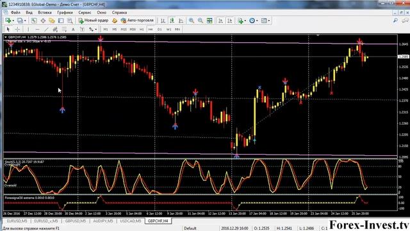Expand the New Chart dropdown arrow

(x=13, y=21)
